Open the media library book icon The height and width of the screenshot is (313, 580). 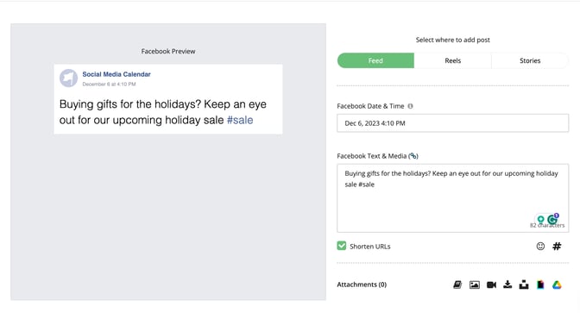[457, 285]
